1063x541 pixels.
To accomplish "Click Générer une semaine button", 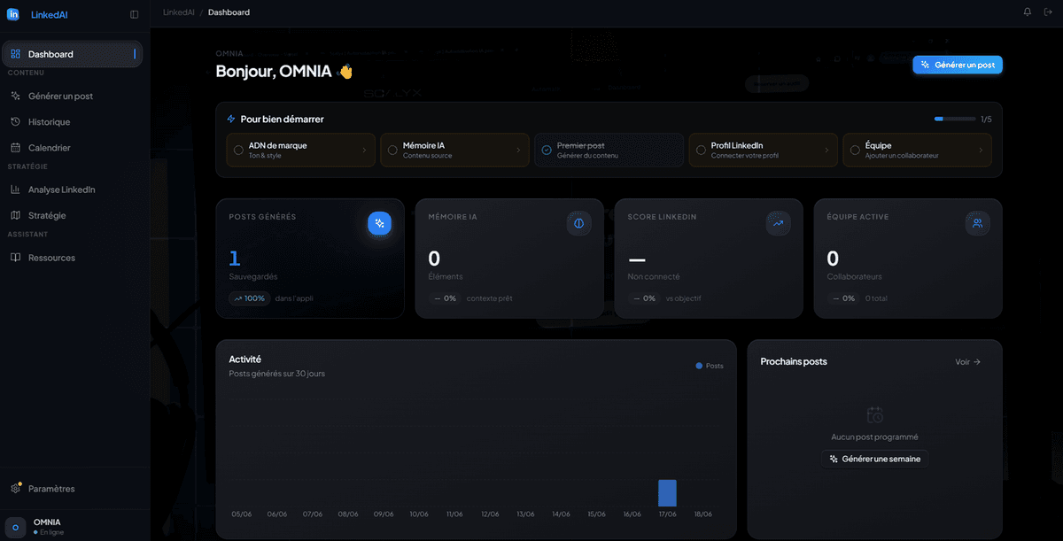I will pos(874,459).
